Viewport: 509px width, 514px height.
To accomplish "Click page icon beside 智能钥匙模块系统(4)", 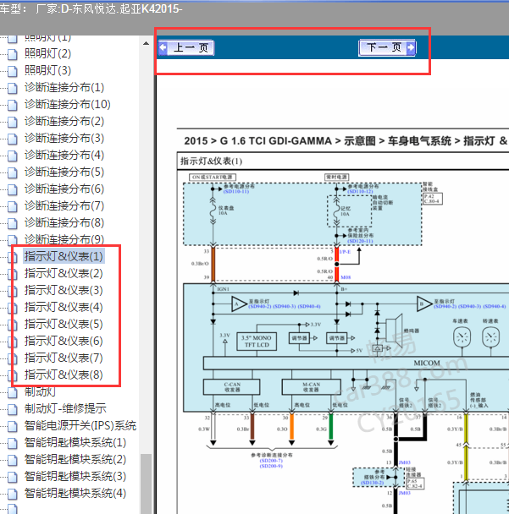I will [x=13, y=495].
